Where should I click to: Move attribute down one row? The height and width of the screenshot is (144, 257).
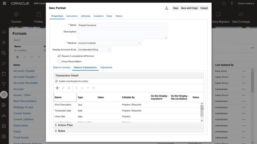coord(88,88)
